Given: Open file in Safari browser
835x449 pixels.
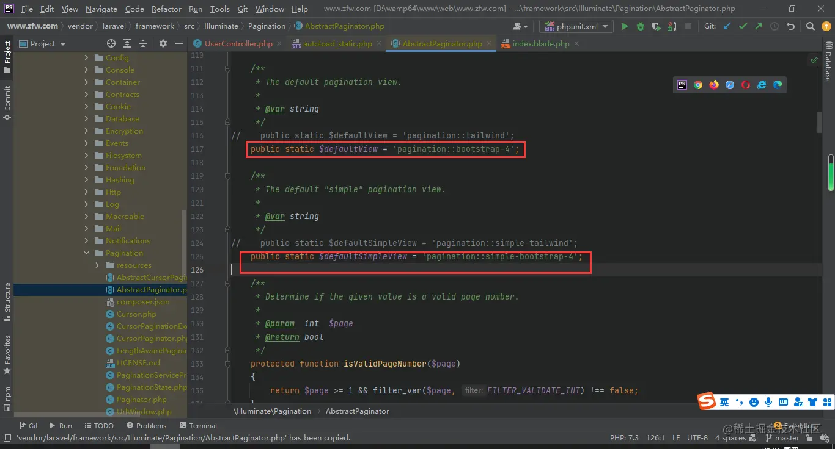Looking at the screenshot, I should coord(730,85).
